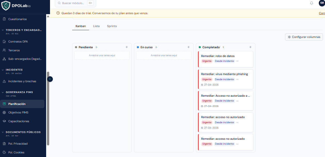The image size is (325, 157).
Task: Click Desde incidente tag on robo de datos card
Action: click(224, 61)
